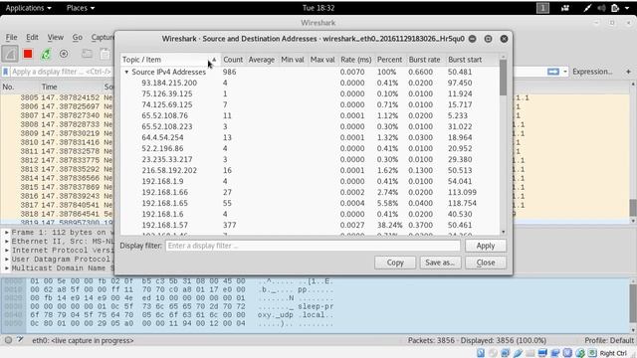Click the battery power icon in the top panel
Screen dimensions: 637x358
[615, 8]
